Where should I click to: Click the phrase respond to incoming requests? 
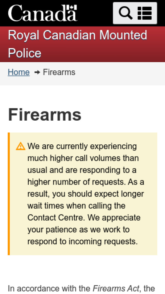pos(82,242)
